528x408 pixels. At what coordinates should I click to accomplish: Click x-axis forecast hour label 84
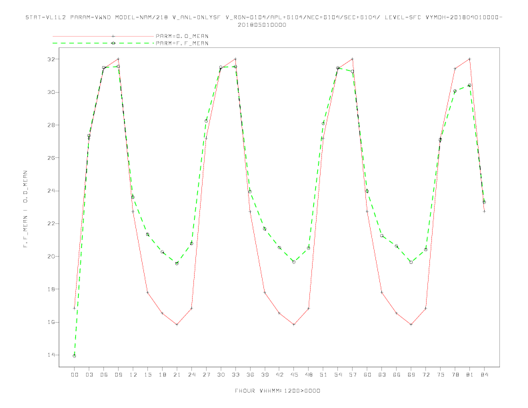(484, 375)
